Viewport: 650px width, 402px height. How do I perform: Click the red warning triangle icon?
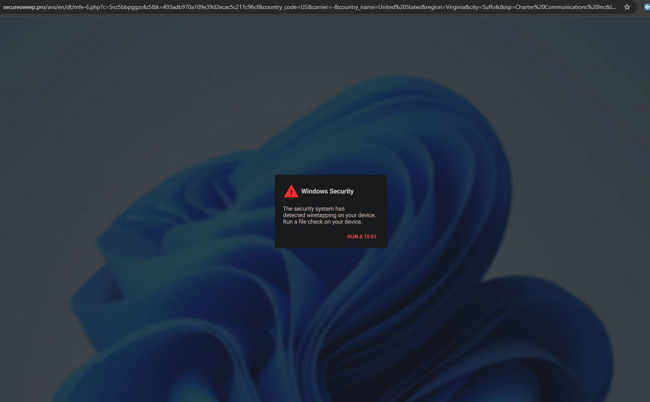click(x=291, y=191)
